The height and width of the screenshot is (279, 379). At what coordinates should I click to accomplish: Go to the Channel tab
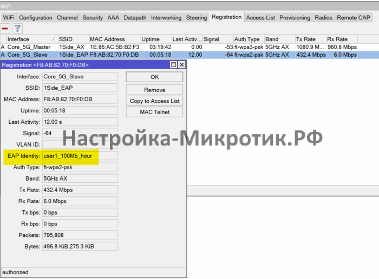(68, 18)
